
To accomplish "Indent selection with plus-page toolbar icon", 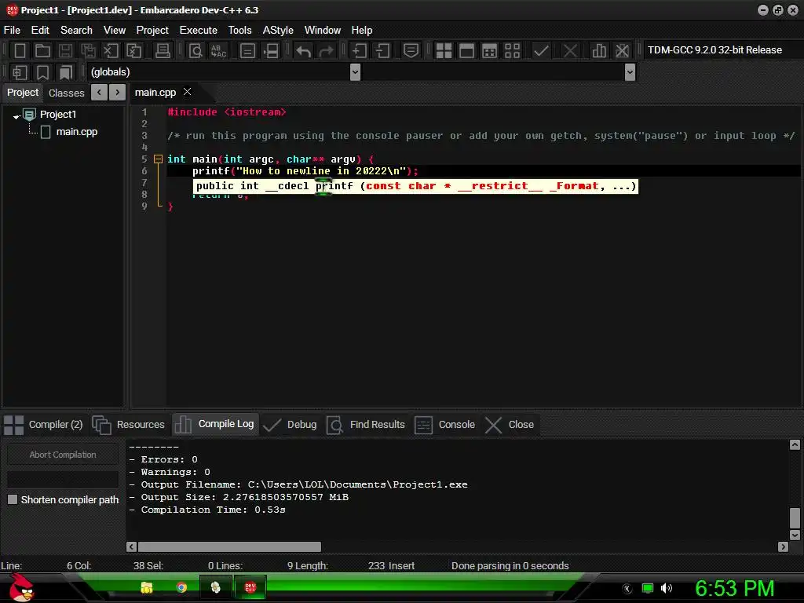I will coord(359,51).
